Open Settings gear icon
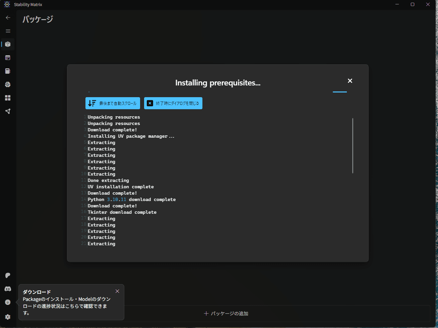Viewport: 438px width, 328px height. tap(8, 317)
